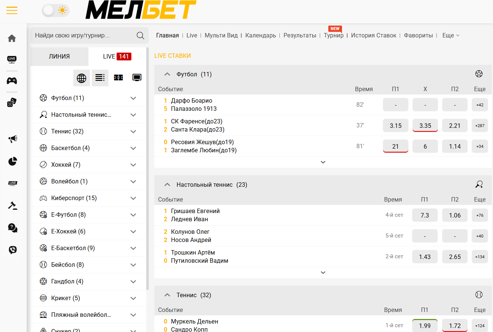Click the table tennis paddle header icon
The image size is (493, 332).
pos(479,184)
